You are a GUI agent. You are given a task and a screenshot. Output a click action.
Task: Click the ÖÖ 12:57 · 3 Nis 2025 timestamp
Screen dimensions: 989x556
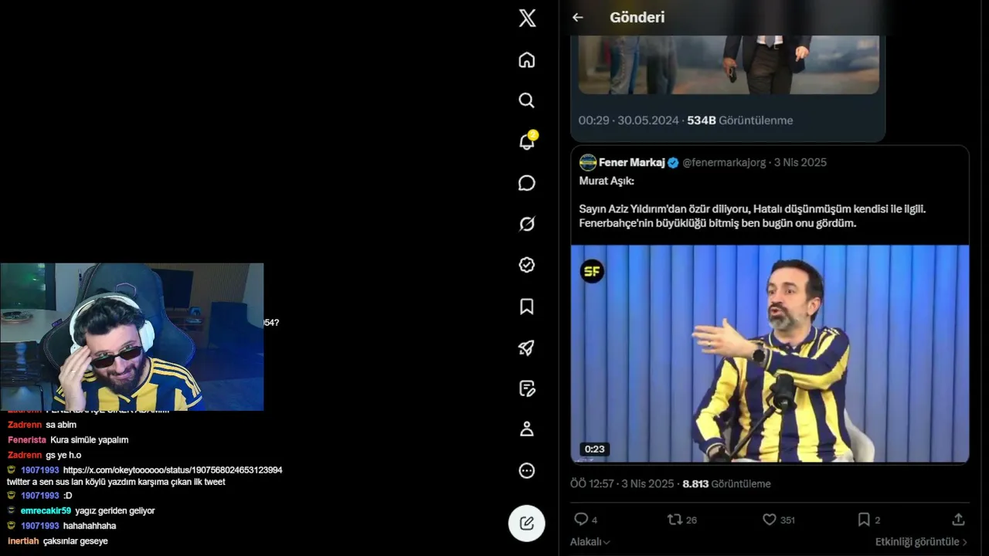pos(622,484)
